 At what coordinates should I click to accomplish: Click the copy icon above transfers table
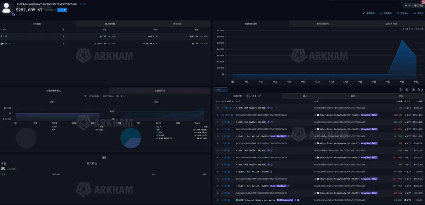pyautogui.click(x=419, y=89)
